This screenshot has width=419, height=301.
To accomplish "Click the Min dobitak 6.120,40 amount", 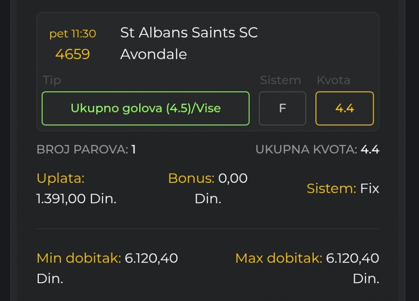I will (x=151, y=258).
